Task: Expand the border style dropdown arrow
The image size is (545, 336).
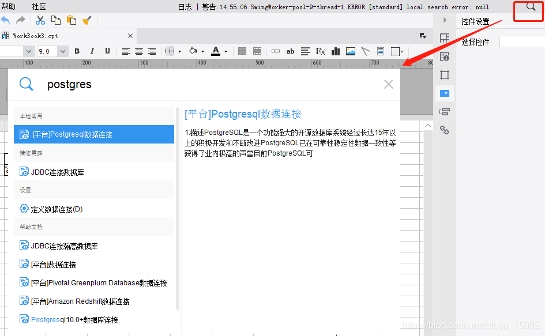Action: [179, 51]
